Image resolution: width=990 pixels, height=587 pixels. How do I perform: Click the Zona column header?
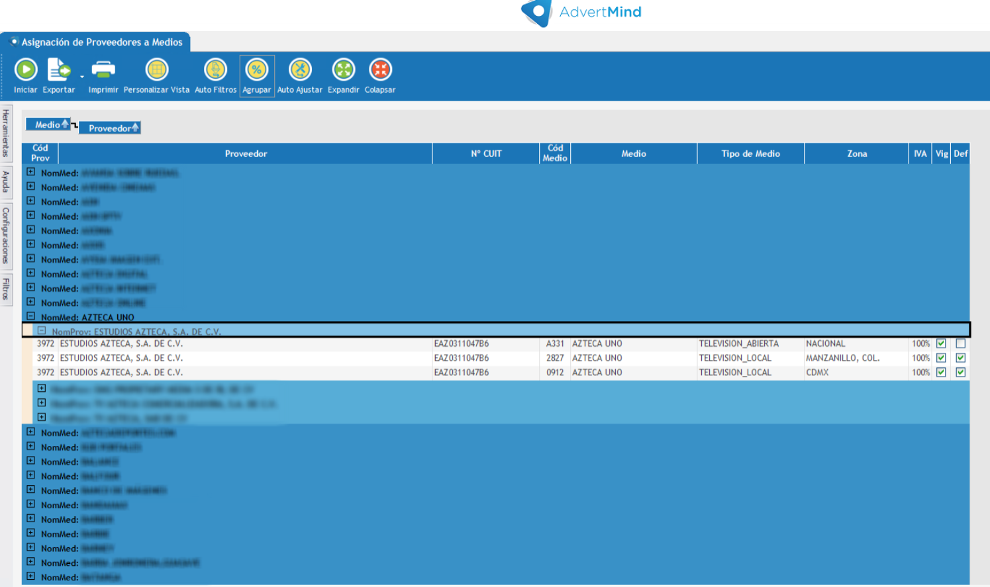(x=857, y=154)
